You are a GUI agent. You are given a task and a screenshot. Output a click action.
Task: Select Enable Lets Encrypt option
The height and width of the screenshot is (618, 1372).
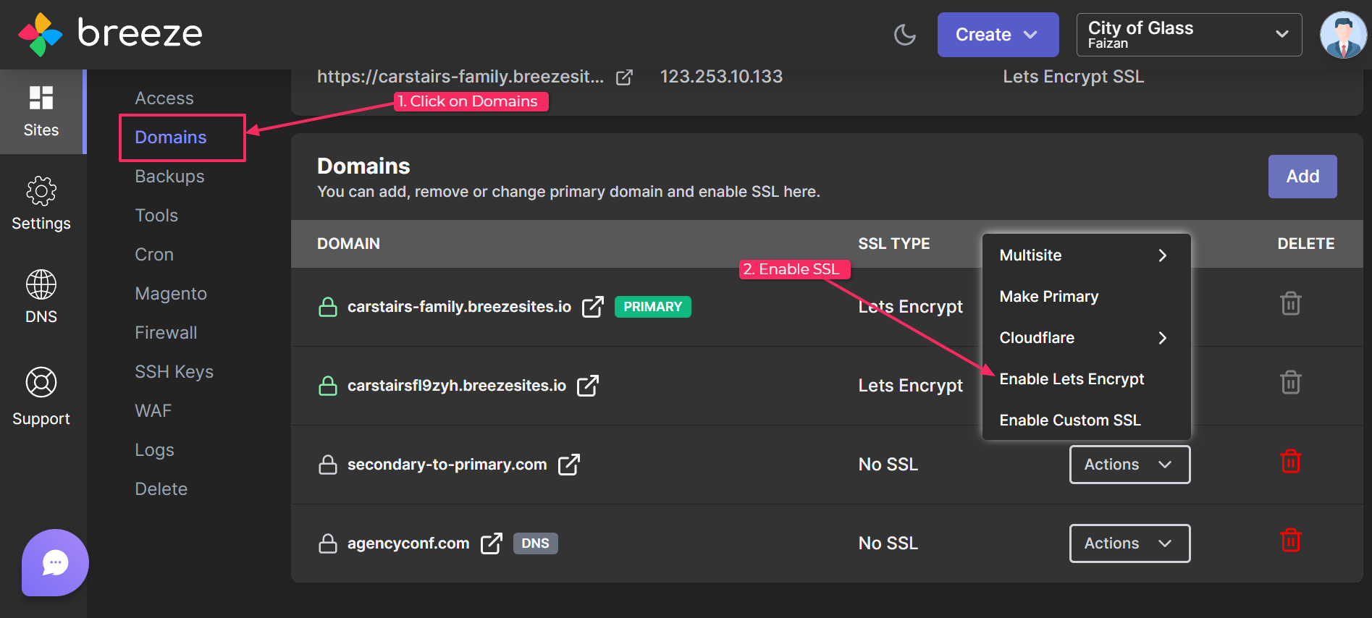[x=1086, y=379]
